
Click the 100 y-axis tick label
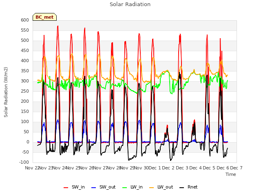25,122
